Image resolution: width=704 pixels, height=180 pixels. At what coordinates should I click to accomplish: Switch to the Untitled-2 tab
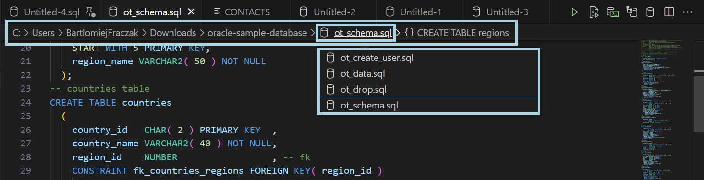click(x=328, y=12)
